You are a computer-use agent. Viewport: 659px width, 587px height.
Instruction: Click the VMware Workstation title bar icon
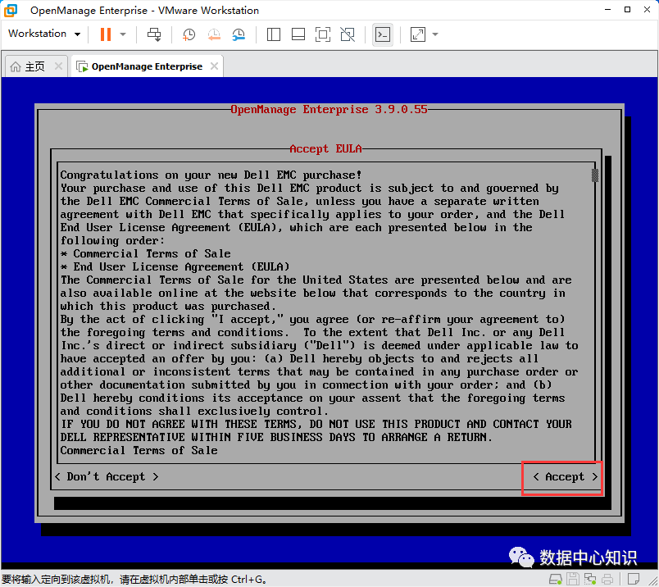[x=11, y=10]
